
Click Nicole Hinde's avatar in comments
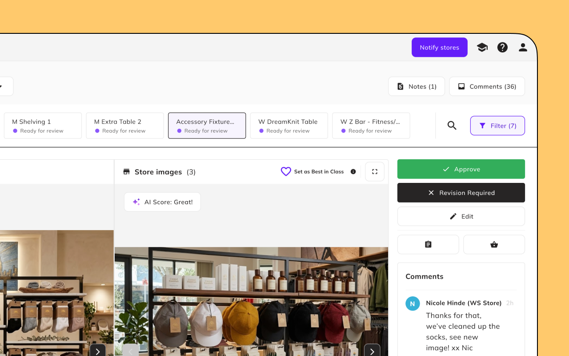413,303
